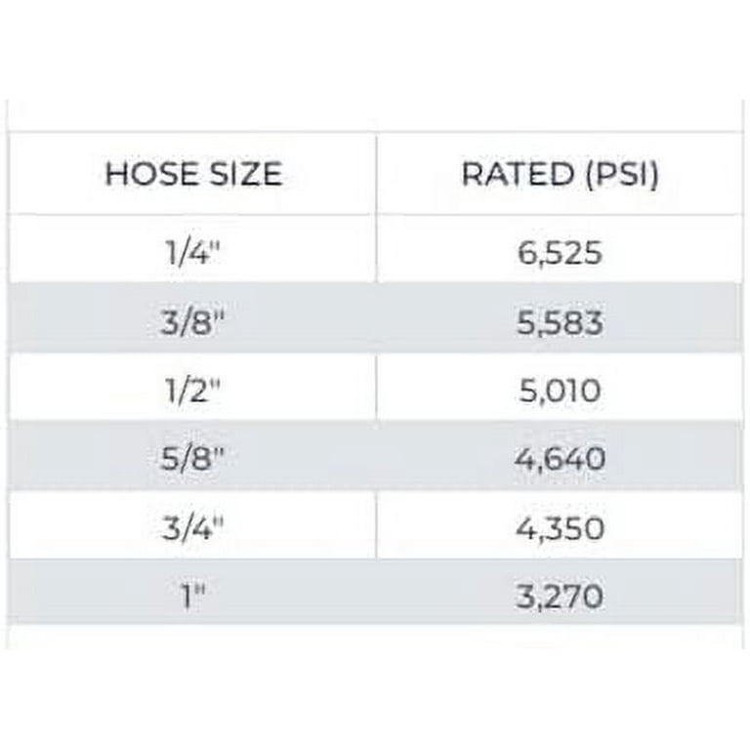The height and width of the screenshot is (750, 750).
Task: Pick the 4,350 rated PSI value
Action: pos(561,528)
